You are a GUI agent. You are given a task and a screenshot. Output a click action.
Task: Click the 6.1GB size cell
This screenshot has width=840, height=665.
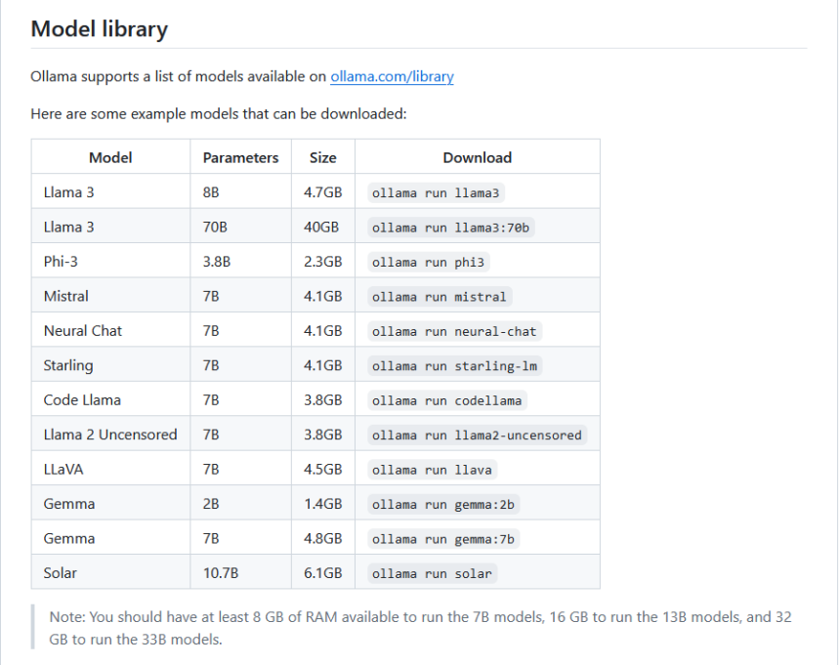pyautogui.click(x=322, y=573)
